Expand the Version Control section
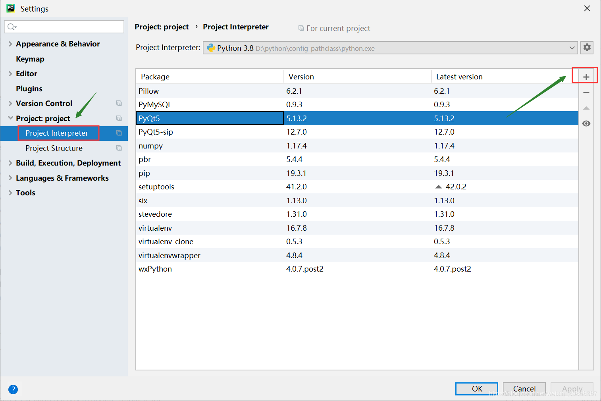The image size is (601, 401). pos(10,103)
